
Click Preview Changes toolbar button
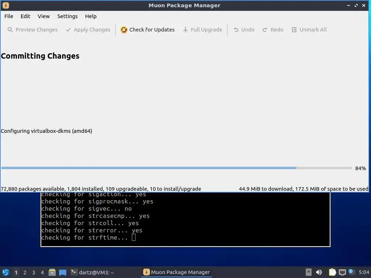(x=33, y=30)
